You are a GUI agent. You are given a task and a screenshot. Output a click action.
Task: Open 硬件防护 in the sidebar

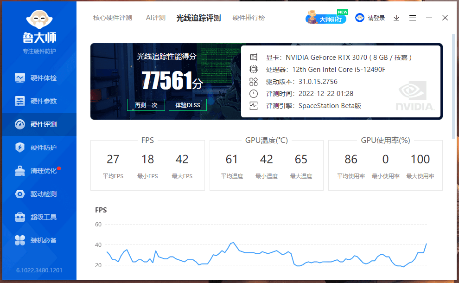[x=39, y=148]
